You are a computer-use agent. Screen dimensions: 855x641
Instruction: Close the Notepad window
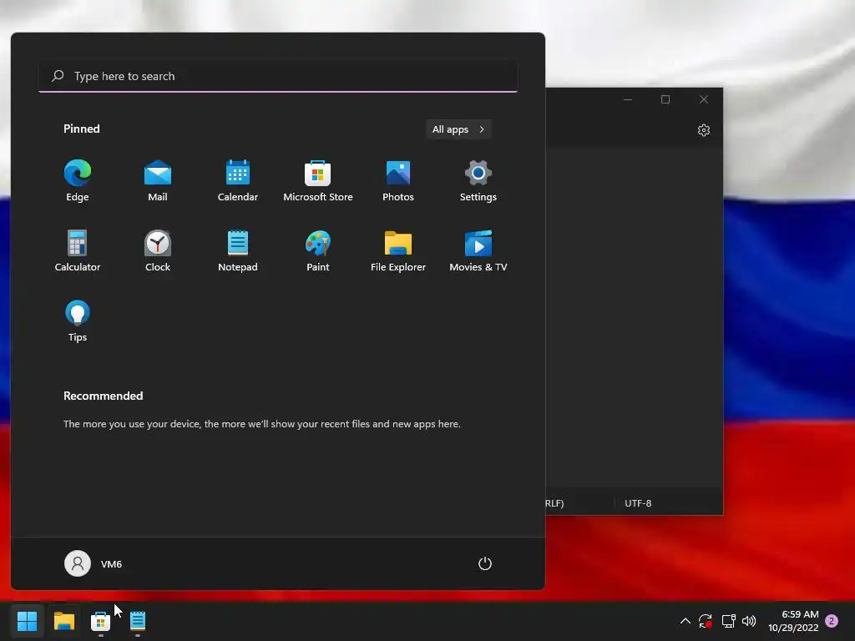click(704, 99)
